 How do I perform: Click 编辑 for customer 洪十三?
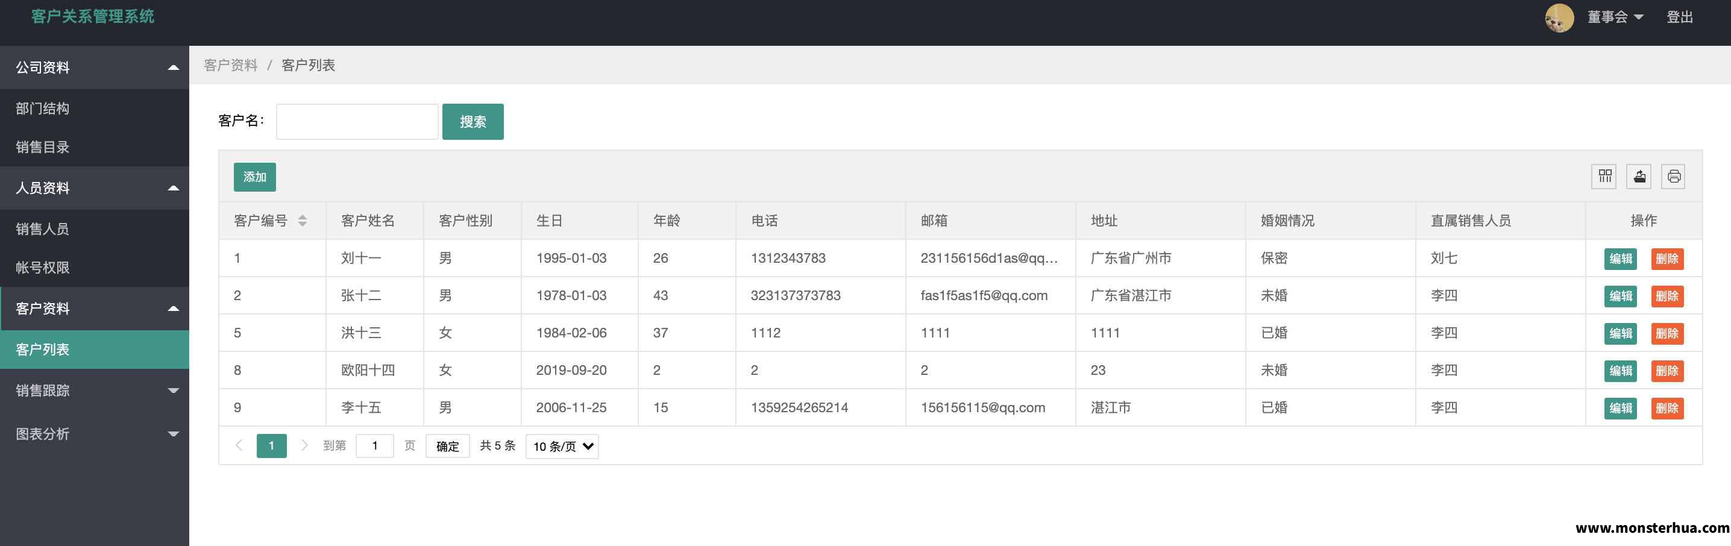(x=1620, y=334)
